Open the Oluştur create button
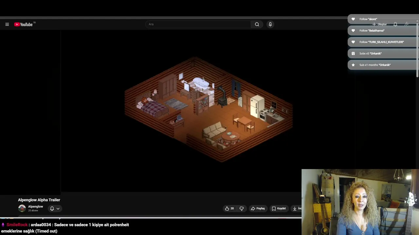Viewport: 419px width, 235px height. [380, 24]
